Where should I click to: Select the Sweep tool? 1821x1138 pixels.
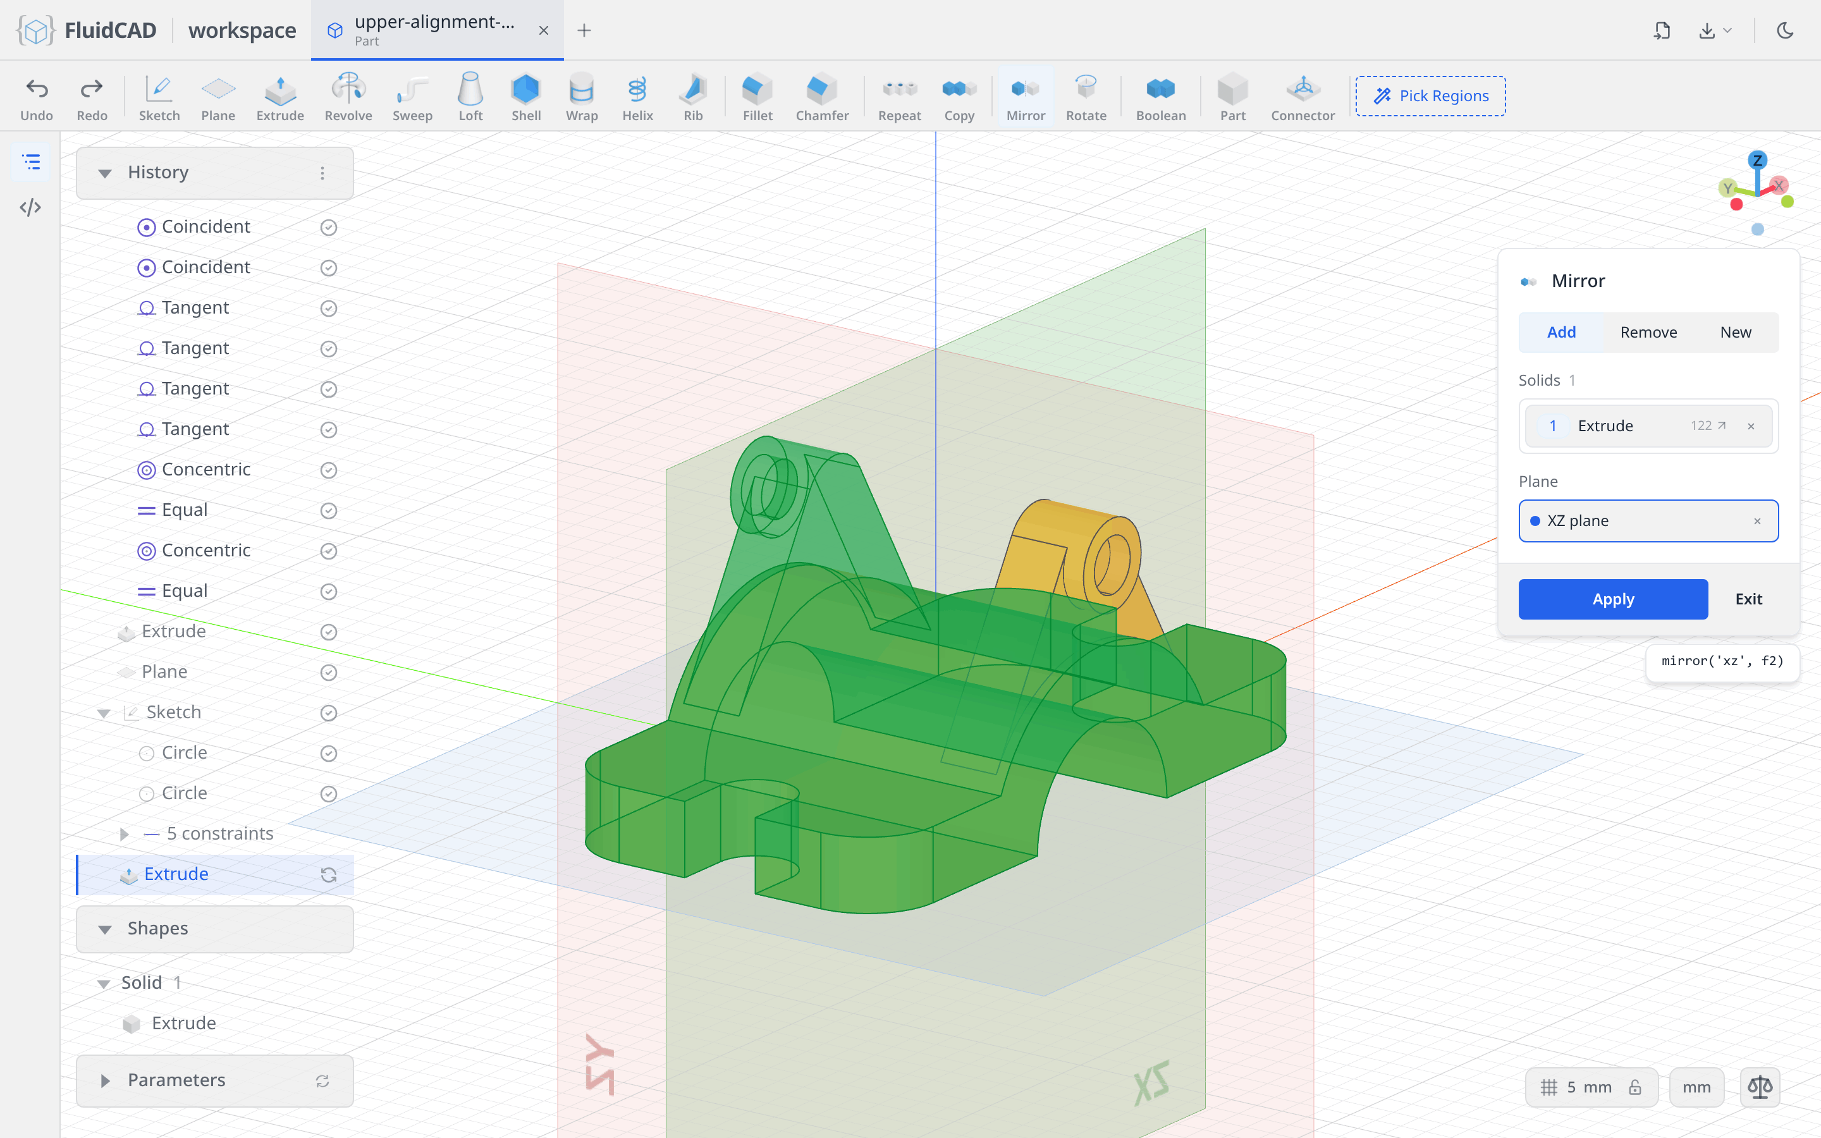coord(412,97)
